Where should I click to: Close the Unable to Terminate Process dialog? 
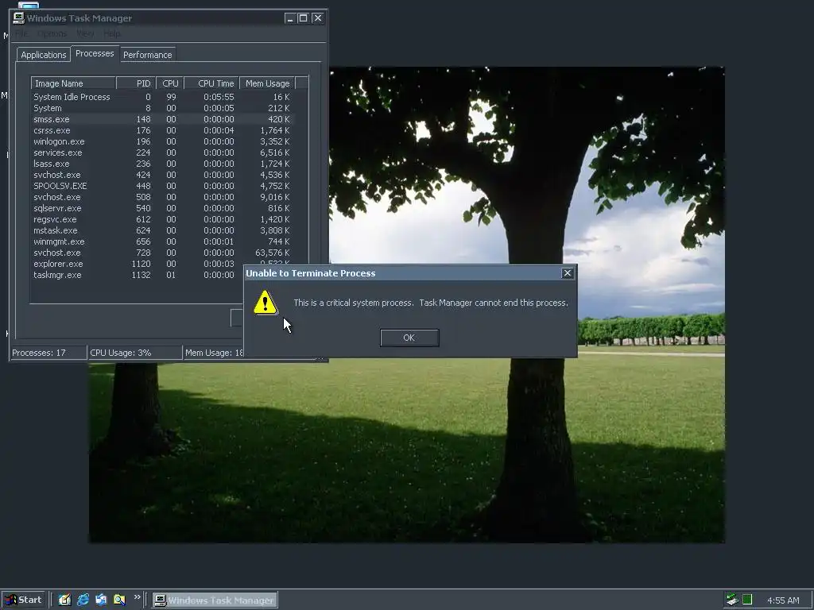click(568, 273)
